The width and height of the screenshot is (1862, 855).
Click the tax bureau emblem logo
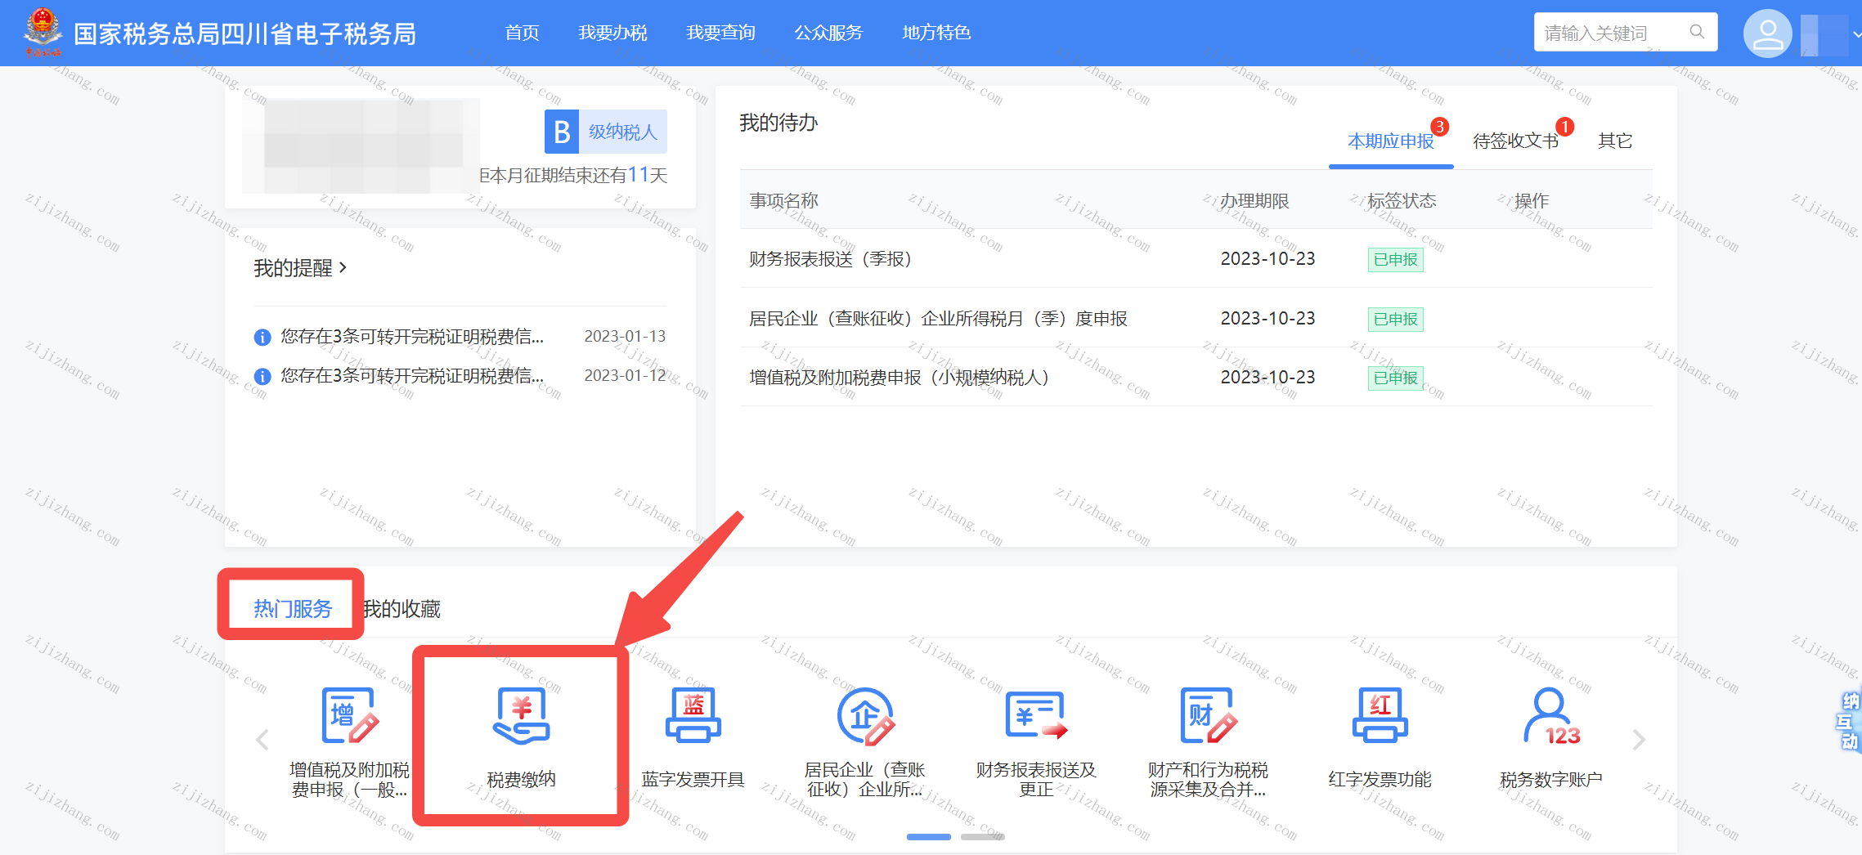pos(43,32)
